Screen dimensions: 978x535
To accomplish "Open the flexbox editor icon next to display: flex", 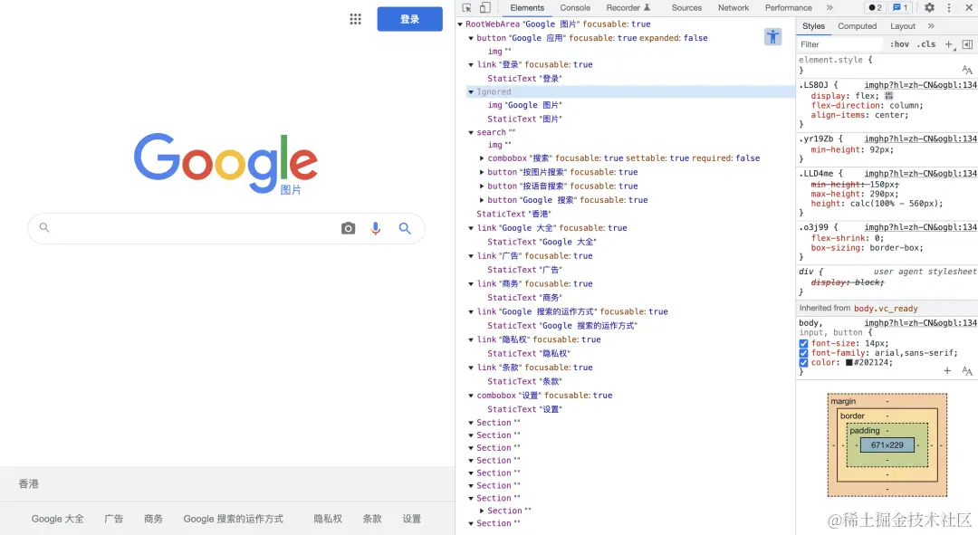I will click(x=889, y=96).
